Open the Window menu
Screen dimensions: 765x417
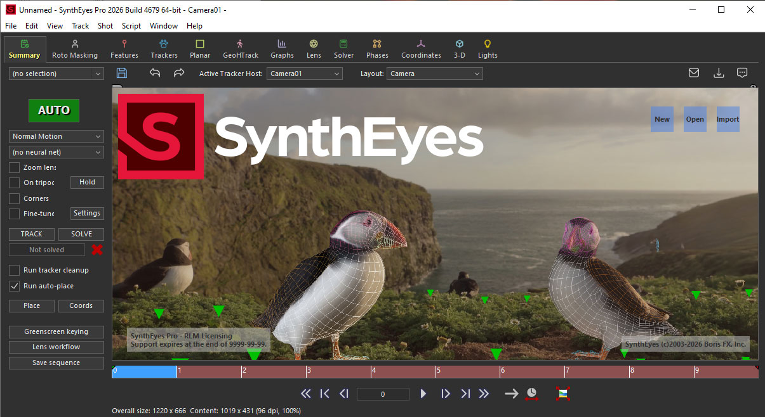pyautogui.click(x=164, y=26)
